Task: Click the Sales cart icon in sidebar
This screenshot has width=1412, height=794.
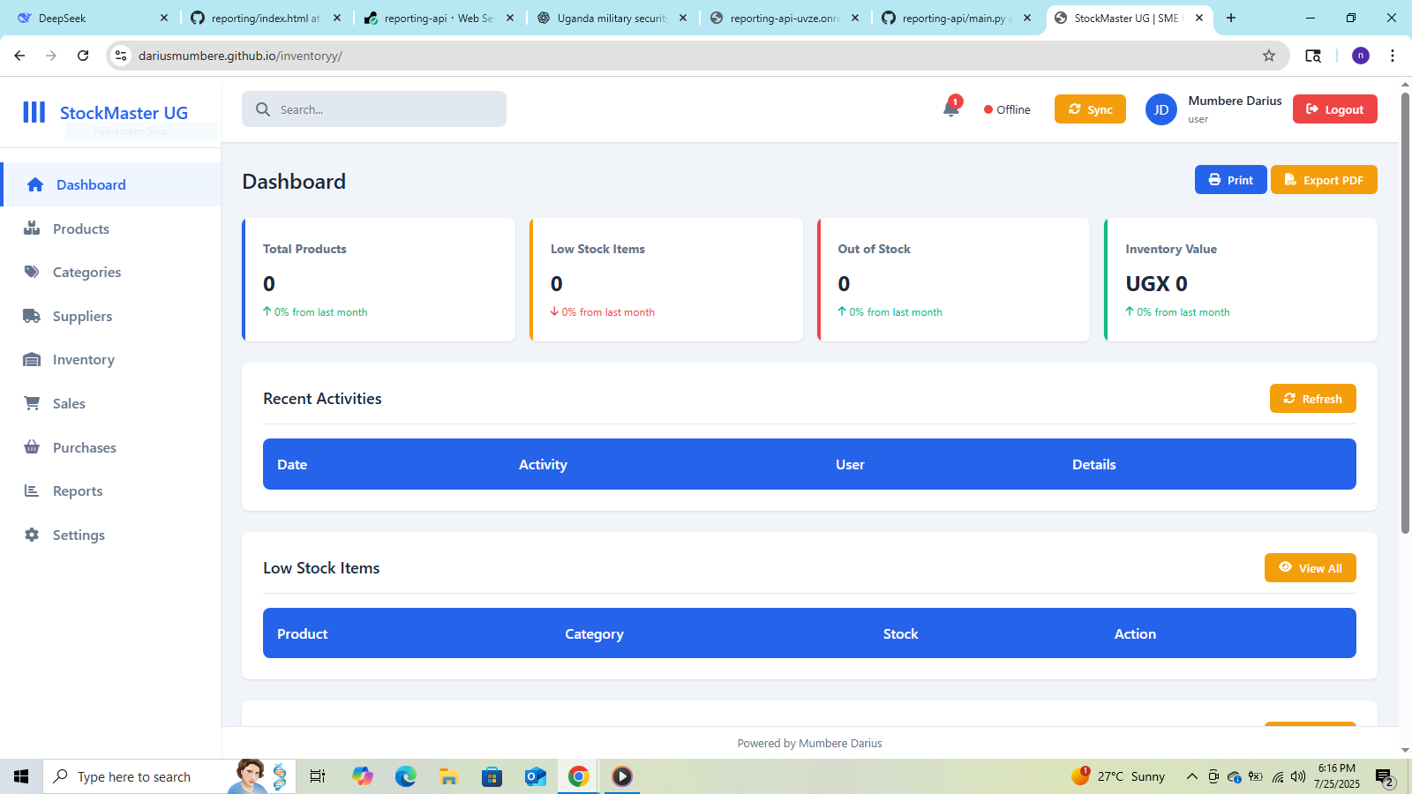Action: pyautogui.click(x=32, y=403)
